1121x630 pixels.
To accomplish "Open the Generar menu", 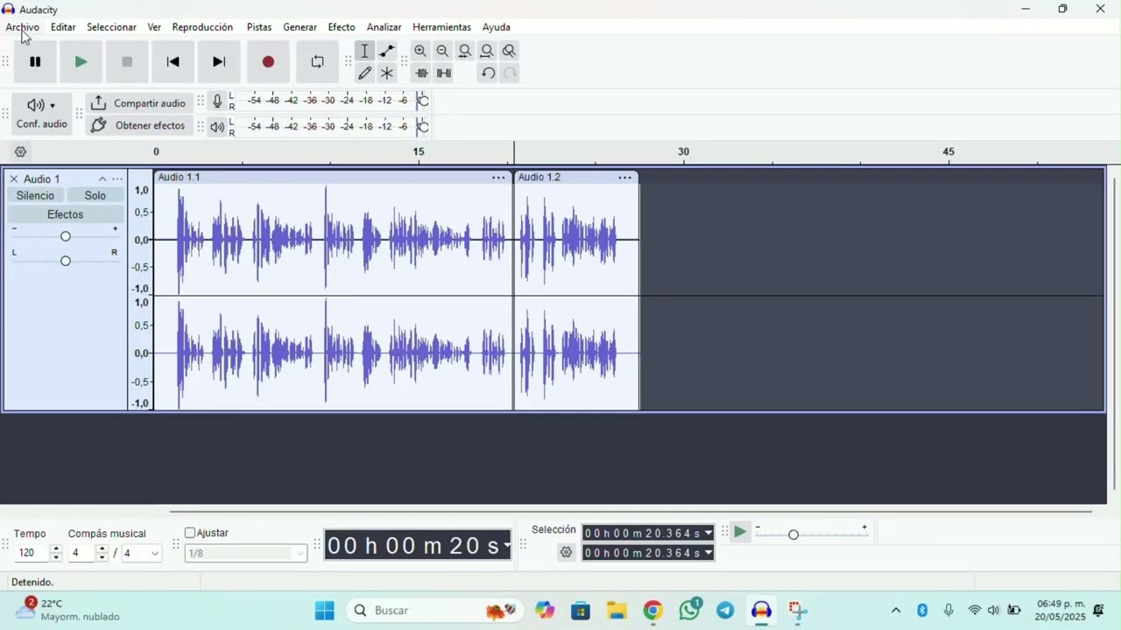I will click(x=300, y=27).
